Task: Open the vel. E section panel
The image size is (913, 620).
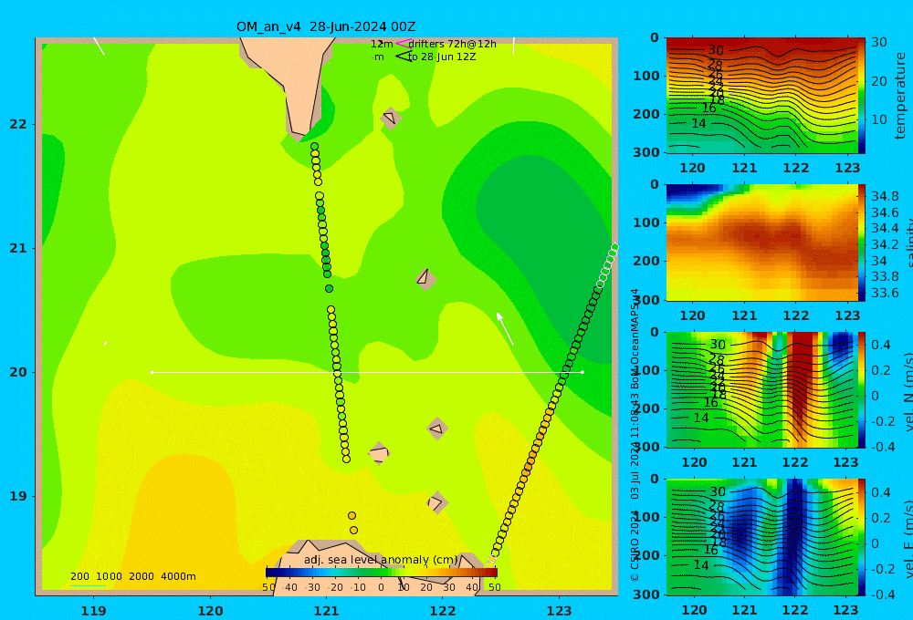Action: pyautogui.click(x=761, y=537)
